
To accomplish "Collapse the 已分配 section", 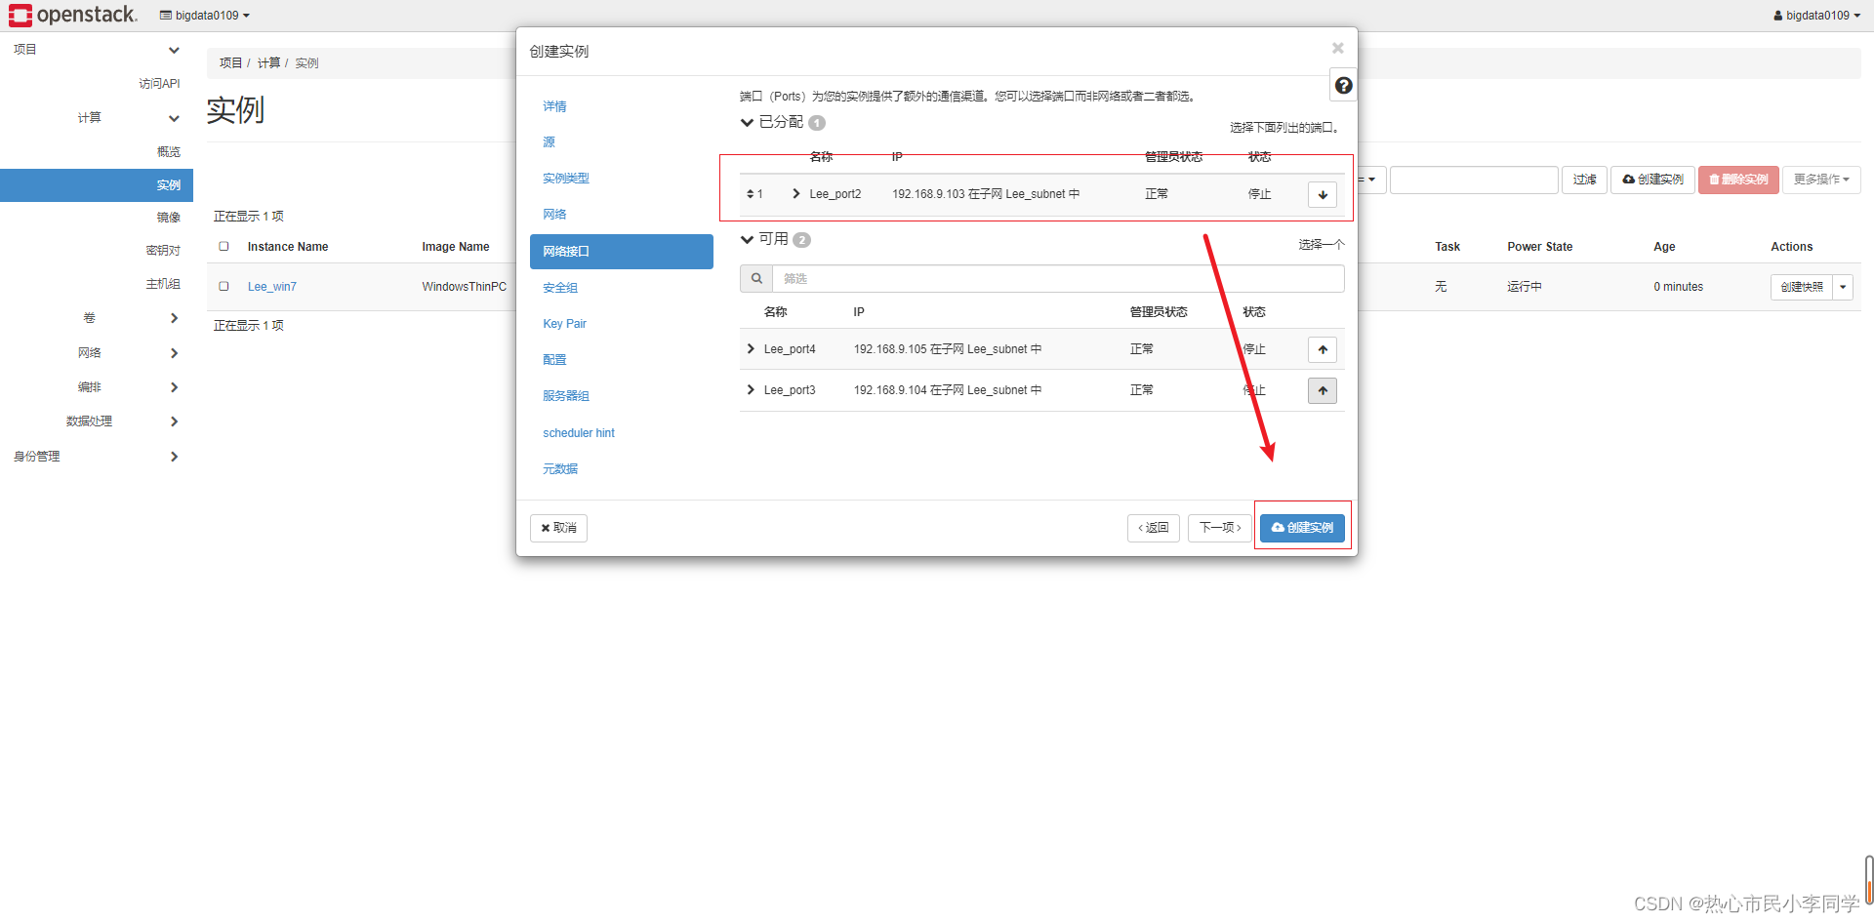I will 747,122.
